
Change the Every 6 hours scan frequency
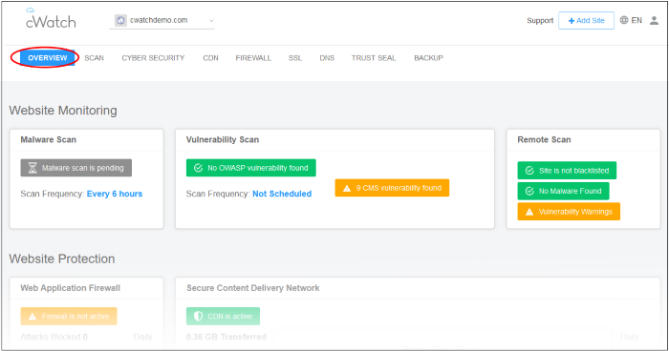click(x=115, y=194)
